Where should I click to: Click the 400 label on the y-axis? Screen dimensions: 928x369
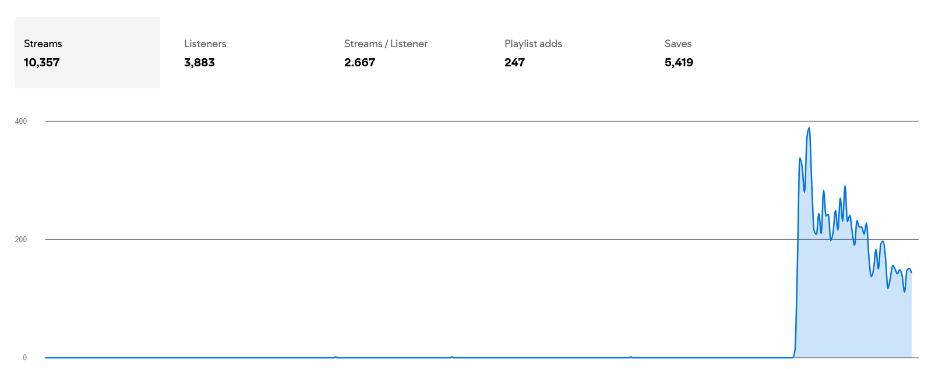[x=21, y=121]
